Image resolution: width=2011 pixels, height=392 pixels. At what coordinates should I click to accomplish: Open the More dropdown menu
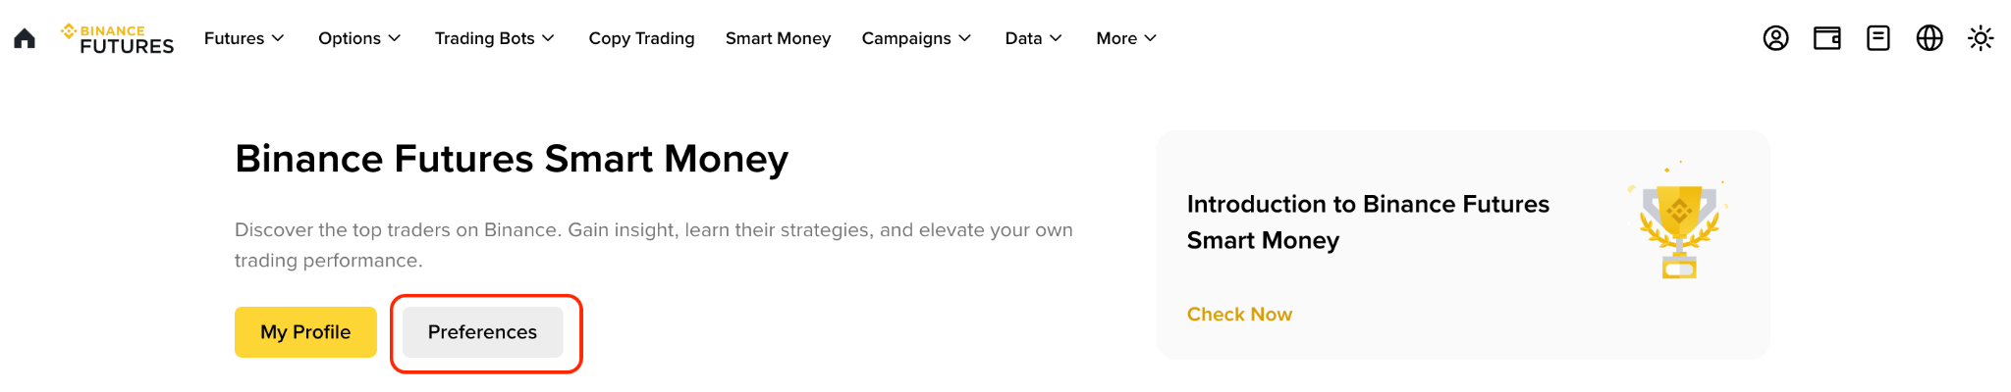tap(1126, 38)
